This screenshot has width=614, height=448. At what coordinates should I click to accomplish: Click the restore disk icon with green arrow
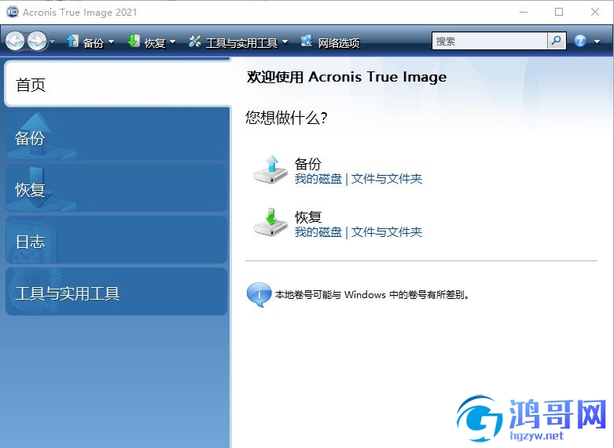[x=270, y=222]
